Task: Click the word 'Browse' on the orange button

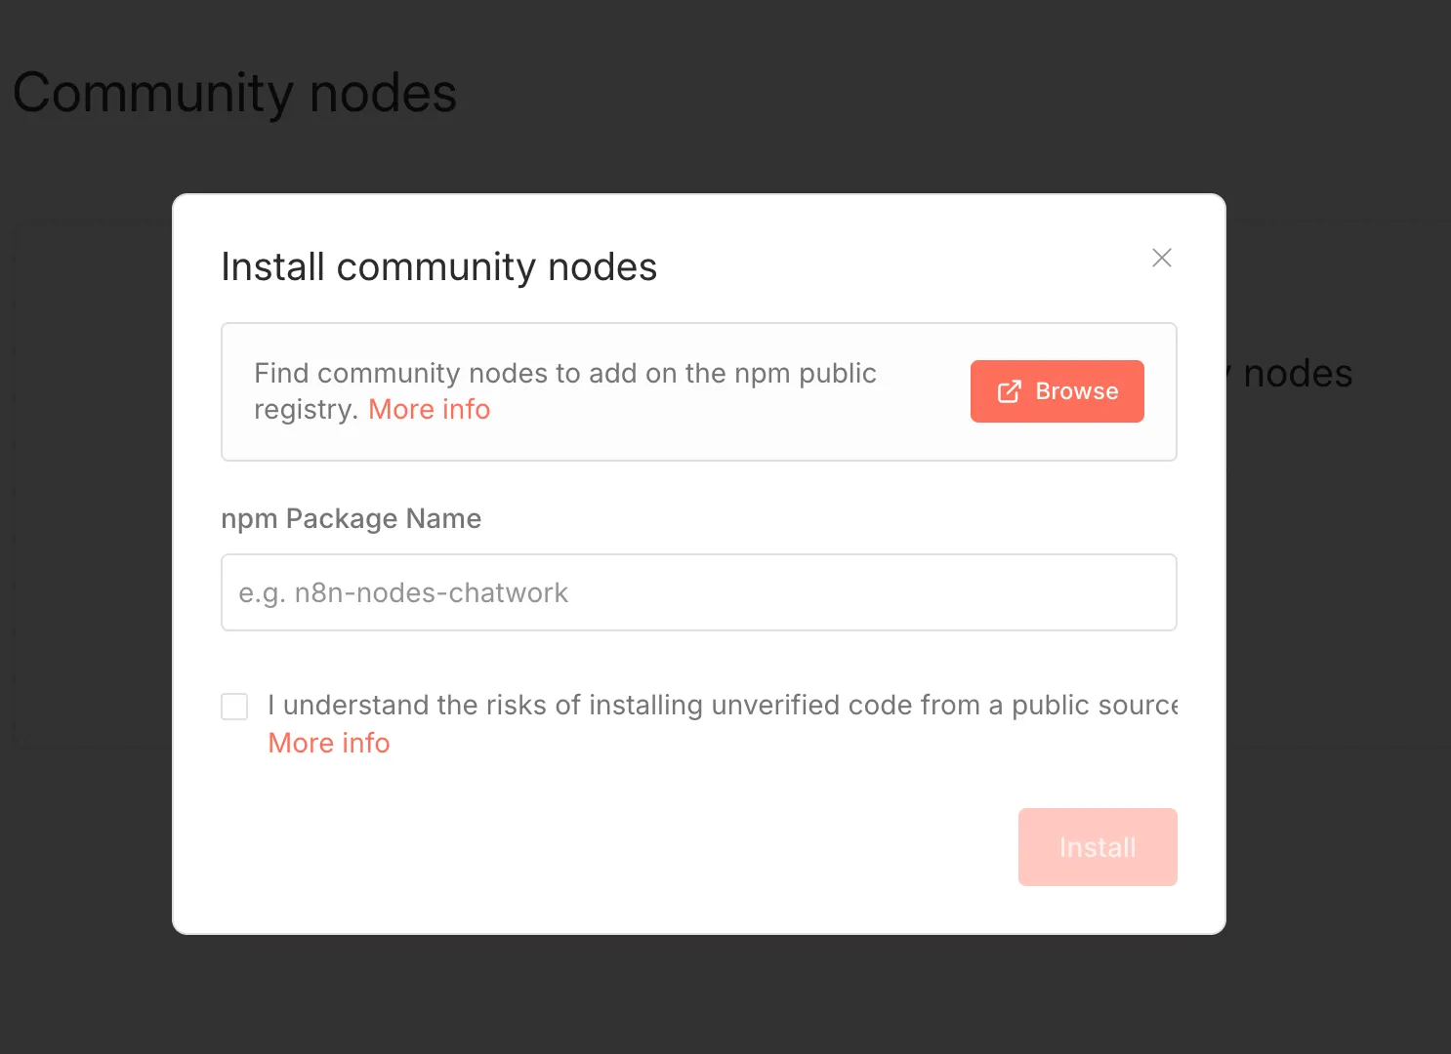Action: 1077,391
